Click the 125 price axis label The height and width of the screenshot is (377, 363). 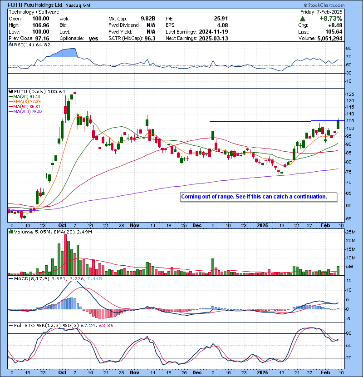(x=350, y=94)
